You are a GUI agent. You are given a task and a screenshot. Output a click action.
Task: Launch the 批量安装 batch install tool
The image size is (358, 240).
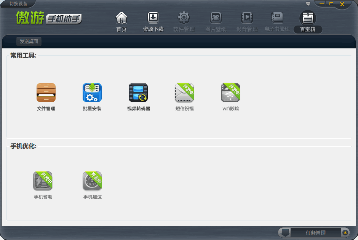tap(92, 93)
